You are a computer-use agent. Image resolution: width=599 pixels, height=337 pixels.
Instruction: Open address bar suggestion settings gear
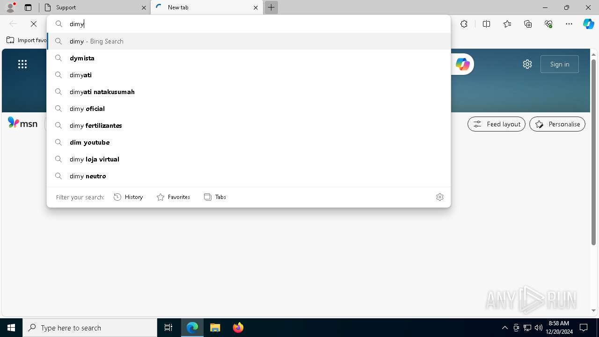coord(440,197)
